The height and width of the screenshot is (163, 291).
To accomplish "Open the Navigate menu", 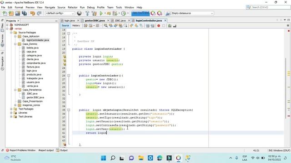I will (50, 7).
